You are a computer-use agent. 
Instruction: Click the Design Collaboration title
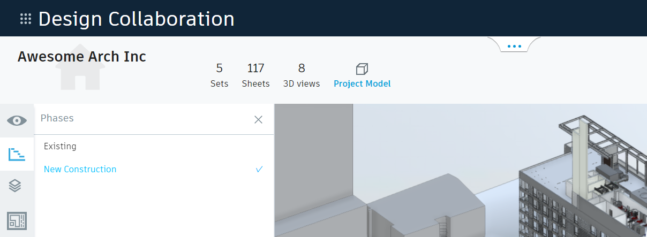[136, 19]
